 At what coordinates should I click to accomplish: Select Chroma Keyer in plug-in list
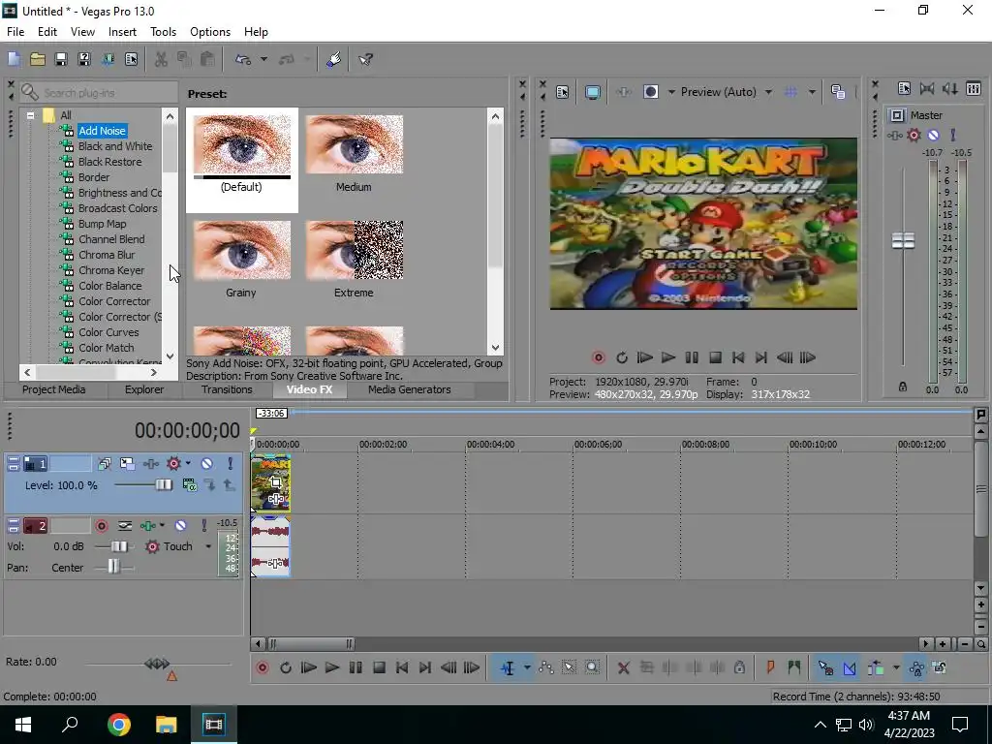point(111,270)
